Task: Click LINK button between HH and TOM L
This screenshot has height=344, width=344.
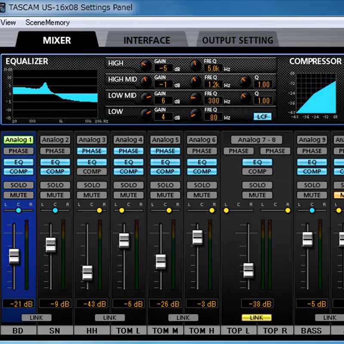Action: (110, 317)
